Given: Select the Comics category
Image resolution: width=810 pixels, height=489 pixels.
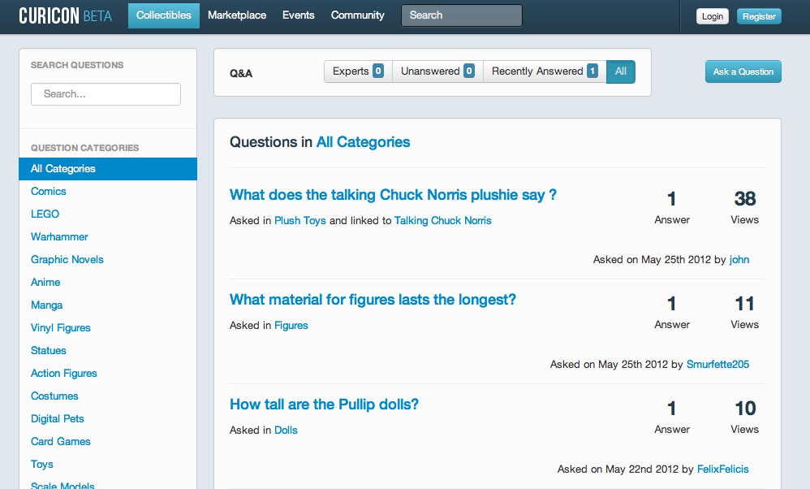Looking at the screenshot, I should point(49,191).
